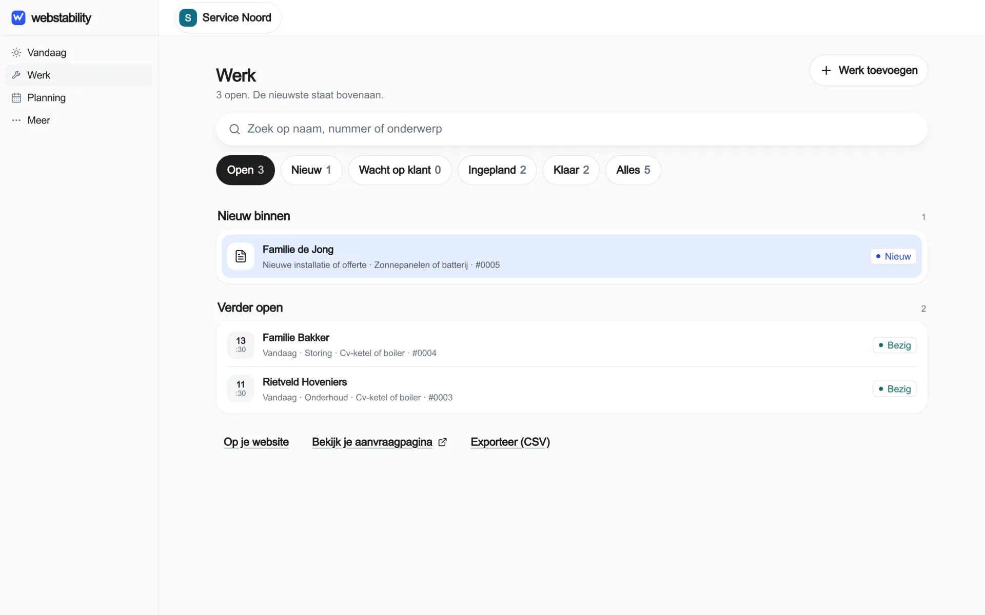Click the Exporteer (CSV) link
Image resolution: width=985 pixels, height=615 pixels.
[x=510, y=442]
